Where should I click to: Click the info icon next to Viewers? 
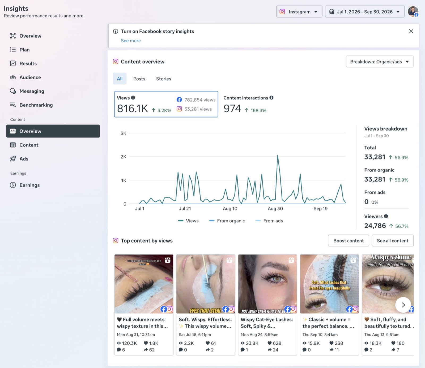(x=386, y=216)
